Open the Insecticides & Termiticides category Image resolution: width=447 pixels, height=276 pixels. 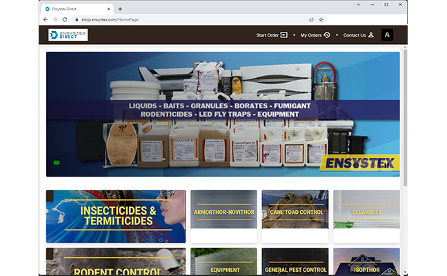tap(116, 217)
